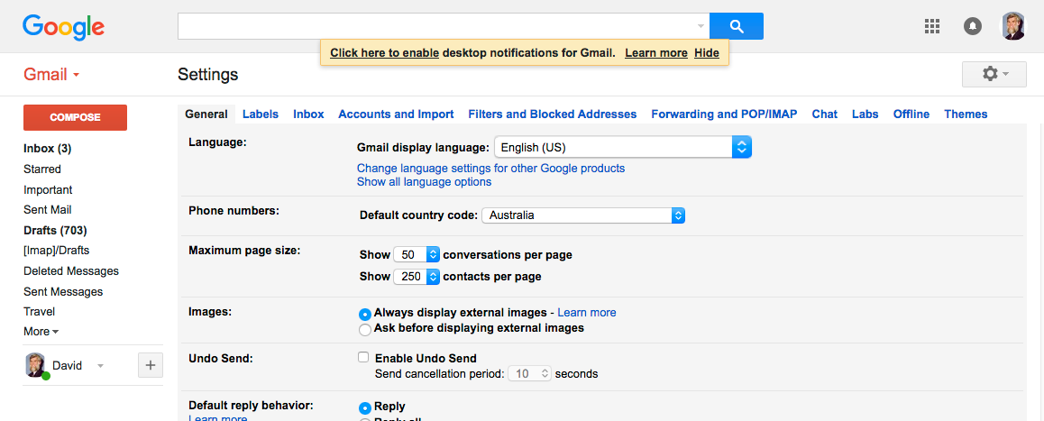Enable Undo Send checkbox
Viewport: 1044px width, 421px height.
(x=363, y=357)
